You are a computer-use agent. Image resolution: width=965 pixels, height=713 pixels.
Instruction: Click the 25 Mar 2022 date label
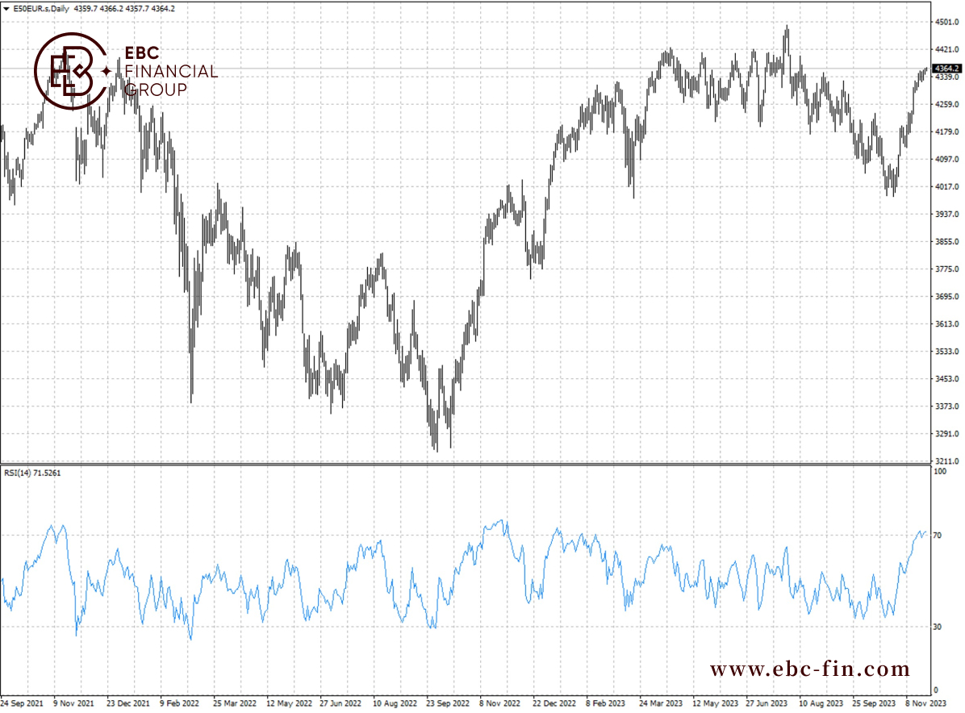pos(235,703)
